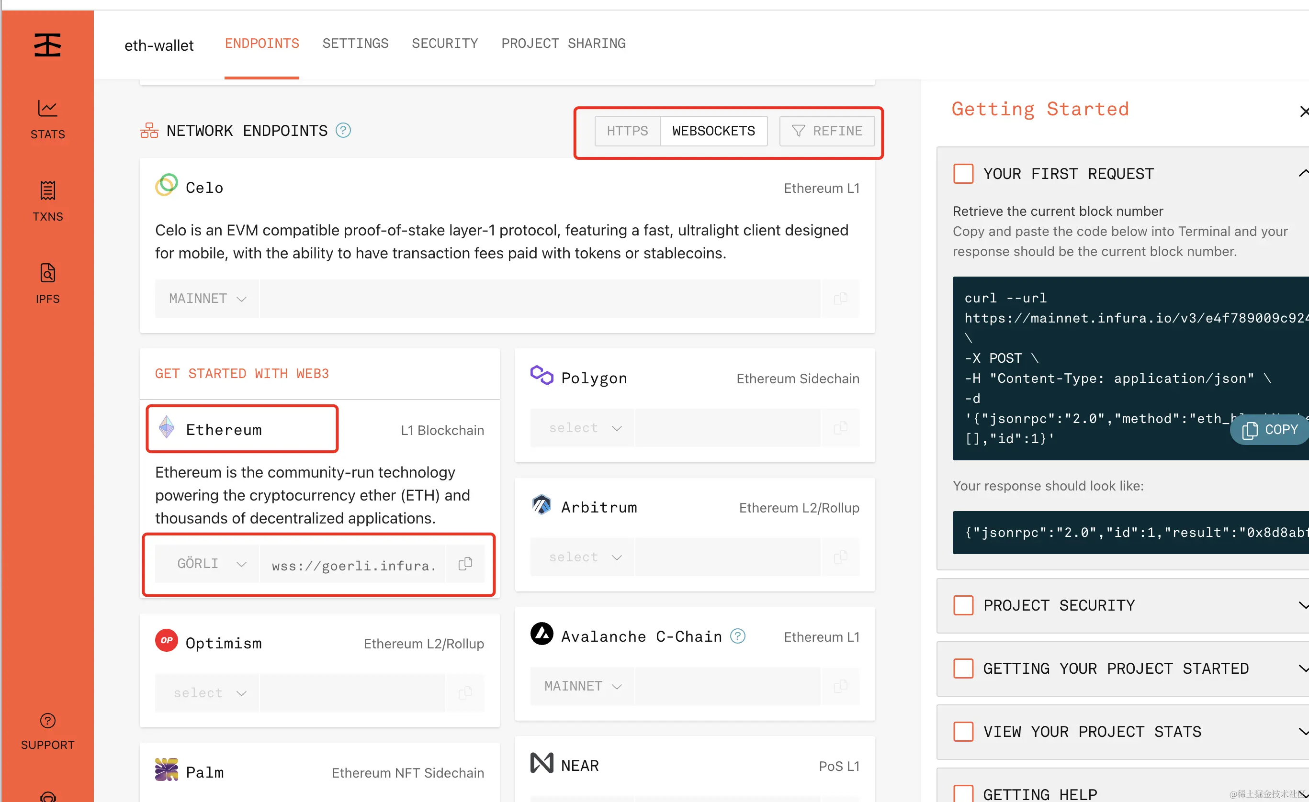Open the Ethereum GÖRLI network dropdown
This screenshot has height=802, width=1309.
(207, 564)
